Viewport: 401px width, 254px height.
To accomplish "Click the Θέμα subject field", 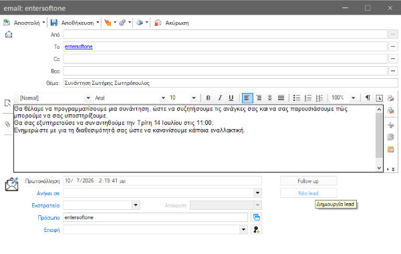I will (x=231, y=83).
